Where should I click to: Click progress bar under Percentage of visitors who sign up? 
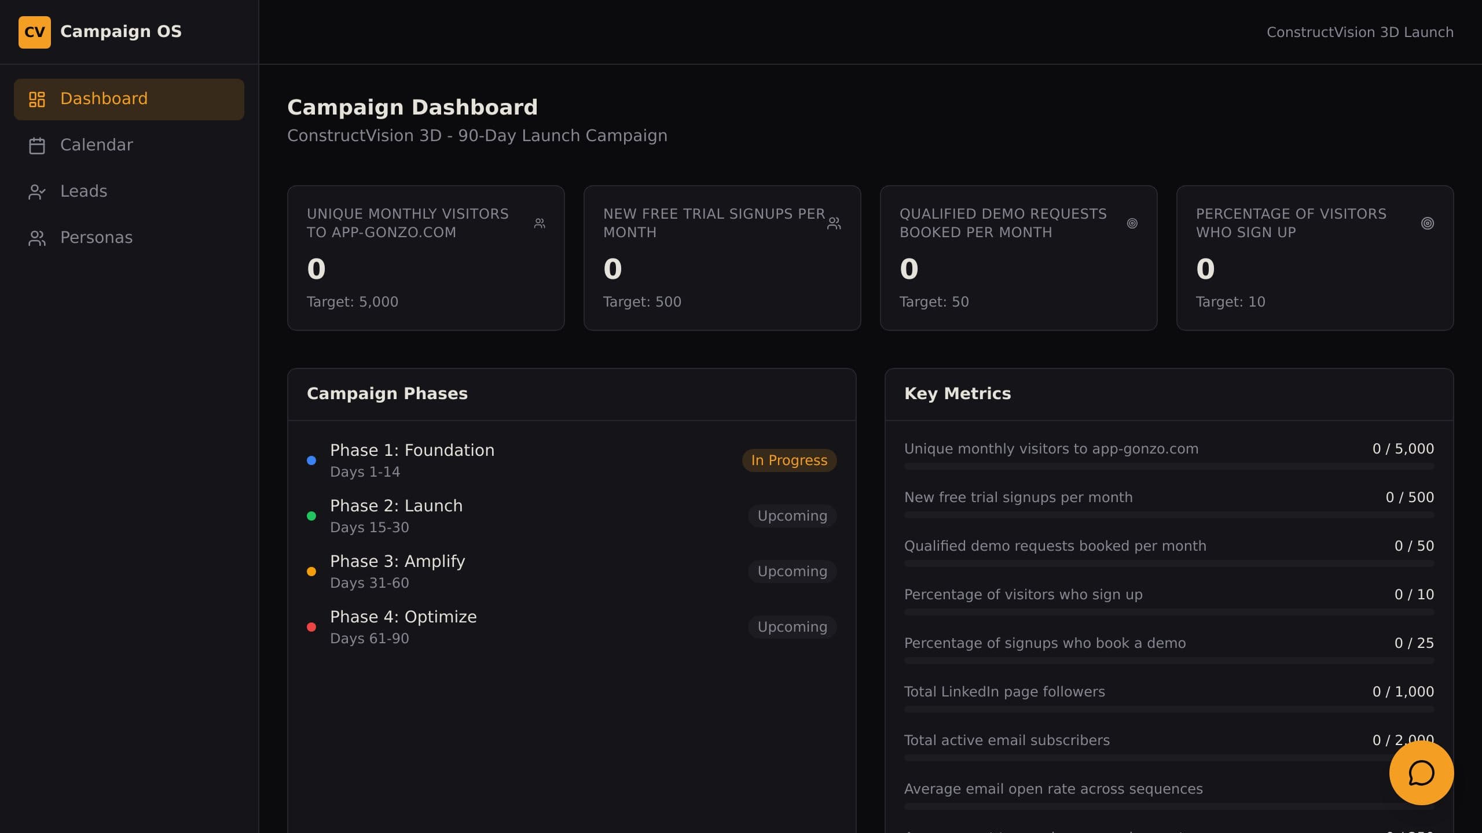pos(1169,612)
